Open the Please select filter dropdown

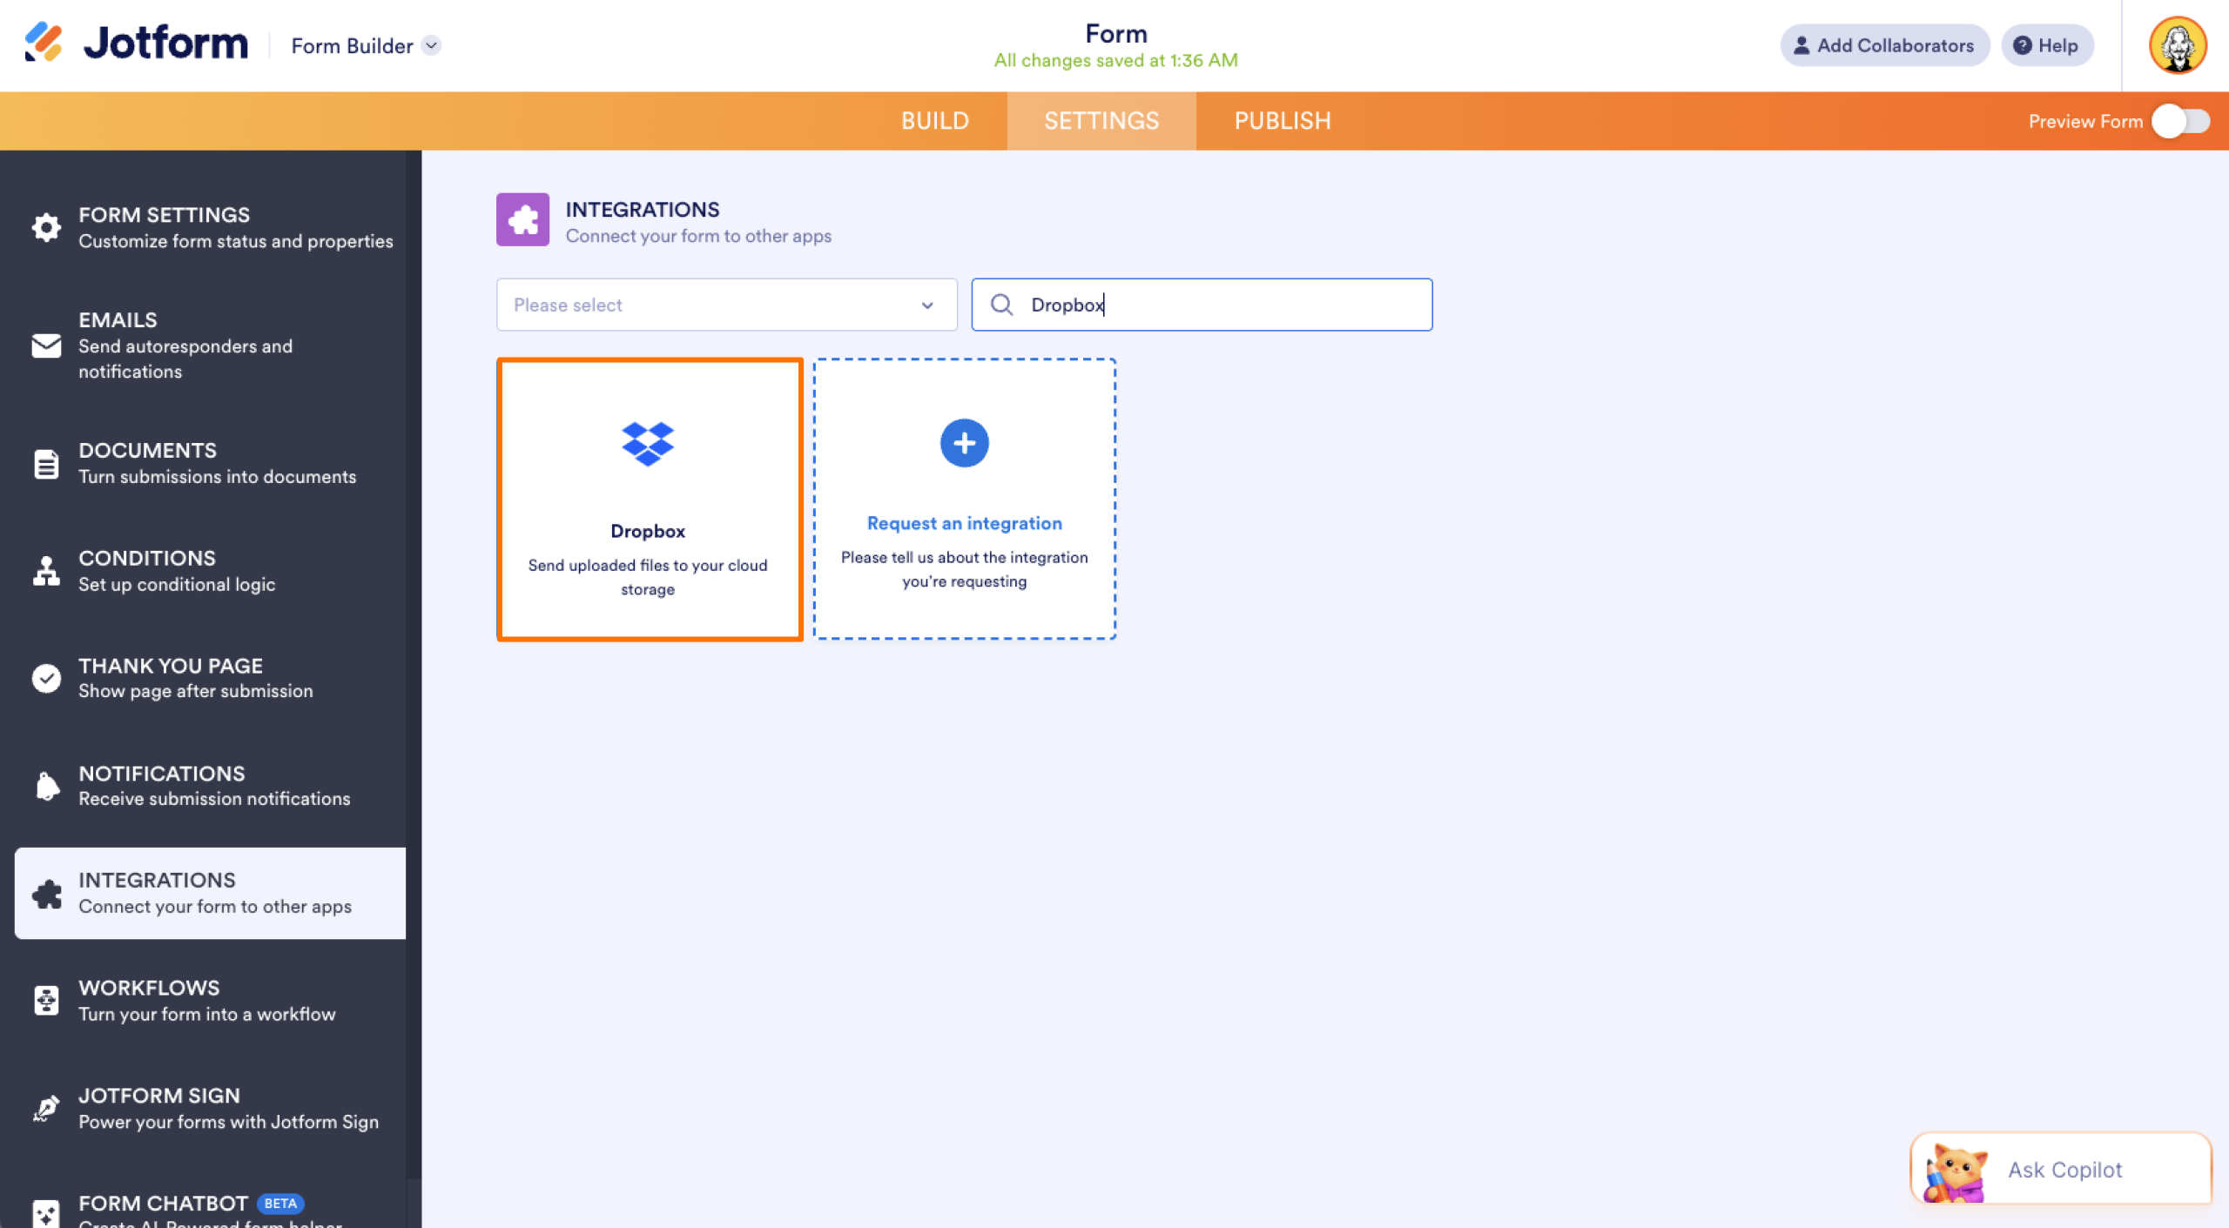726,305
